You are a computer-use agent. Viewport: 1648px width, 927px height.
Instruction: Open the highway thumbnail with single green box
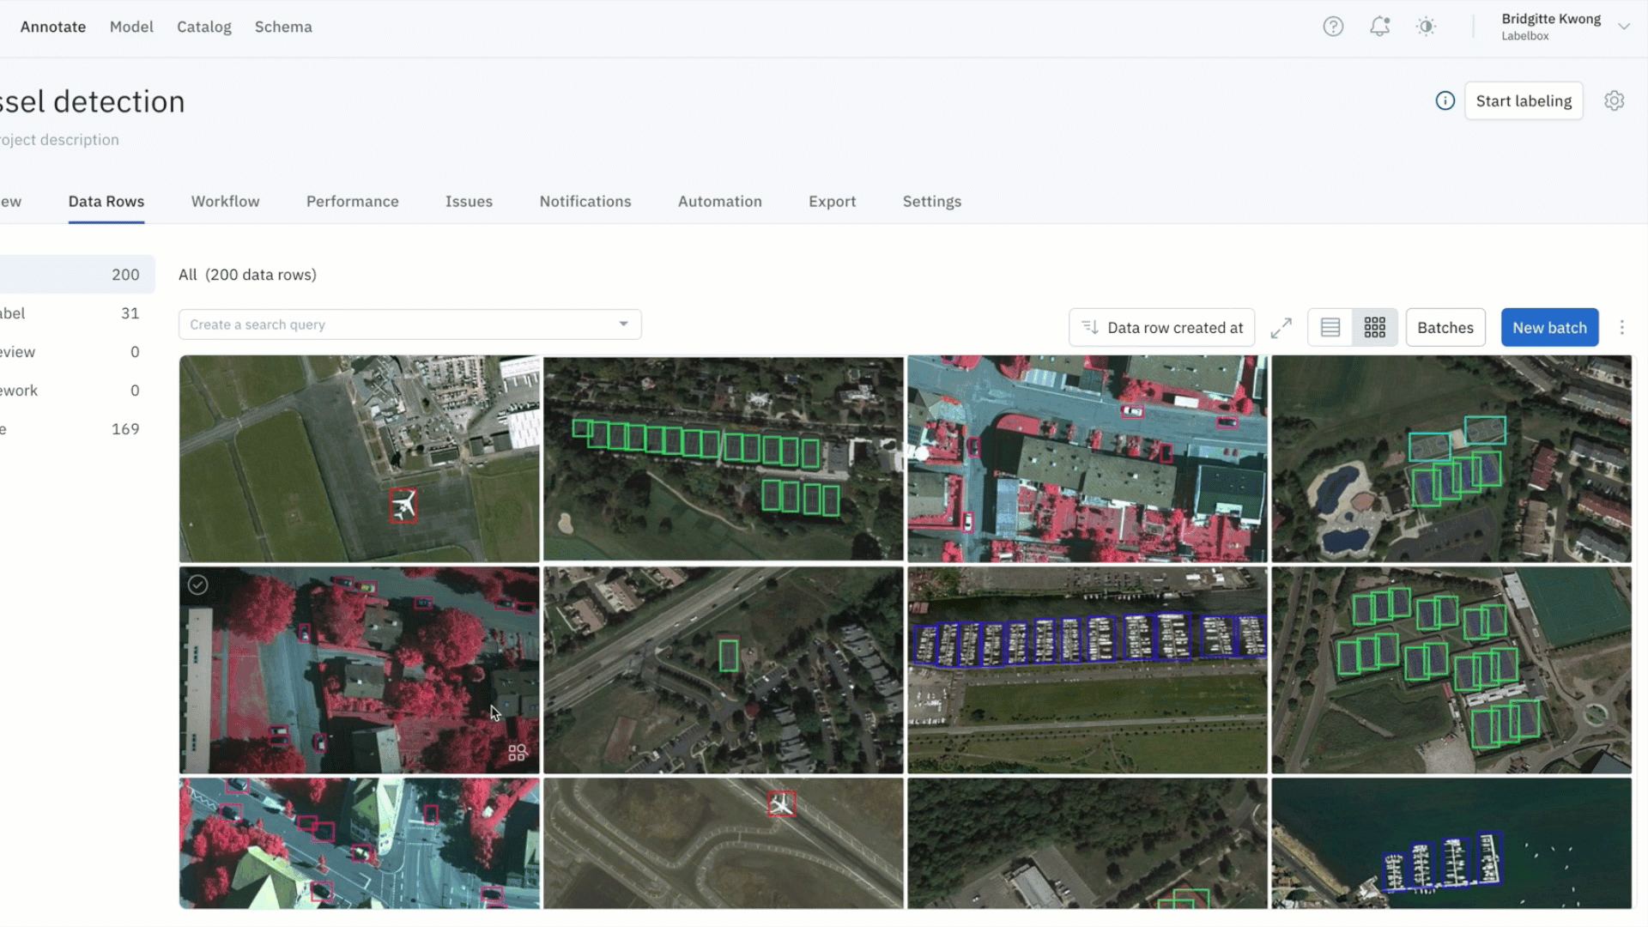tap(724, 670)
